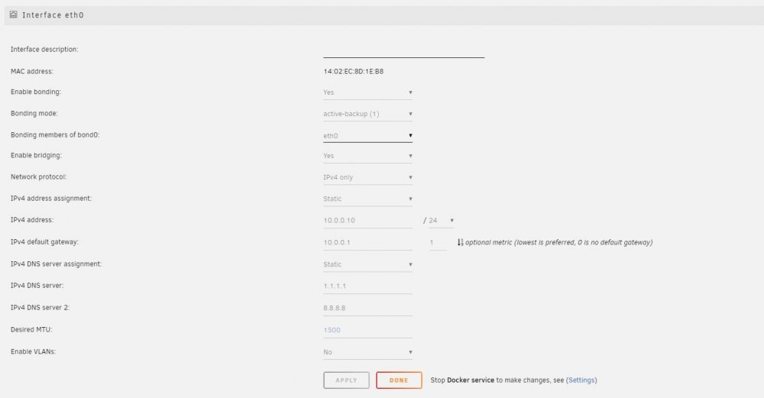Screen dimensions: 764x398
Task: Open the Enable bonding dropdown
Action: click(x=367, y=92)
